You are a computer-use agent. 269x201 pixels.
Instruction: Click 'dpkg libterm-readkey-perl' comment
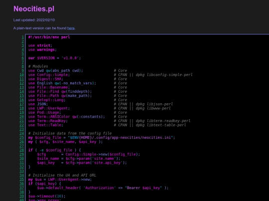point(163,121)
